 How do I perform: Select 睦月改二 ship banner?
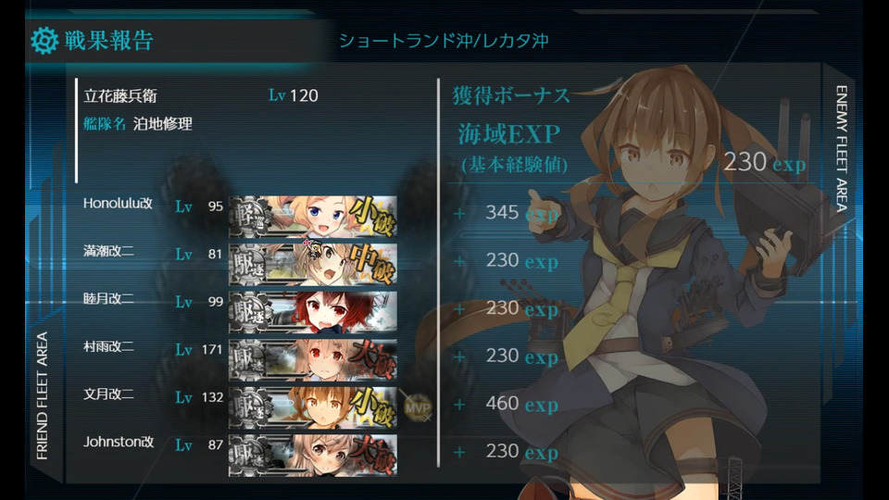pyautogui.click(x=313, y=312)
